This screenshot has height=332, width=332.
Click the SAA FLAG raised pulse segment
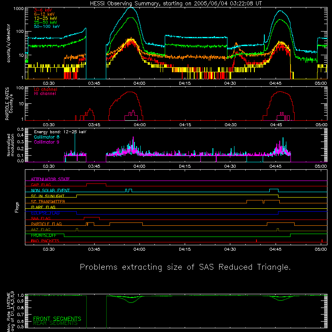[92, 217]
